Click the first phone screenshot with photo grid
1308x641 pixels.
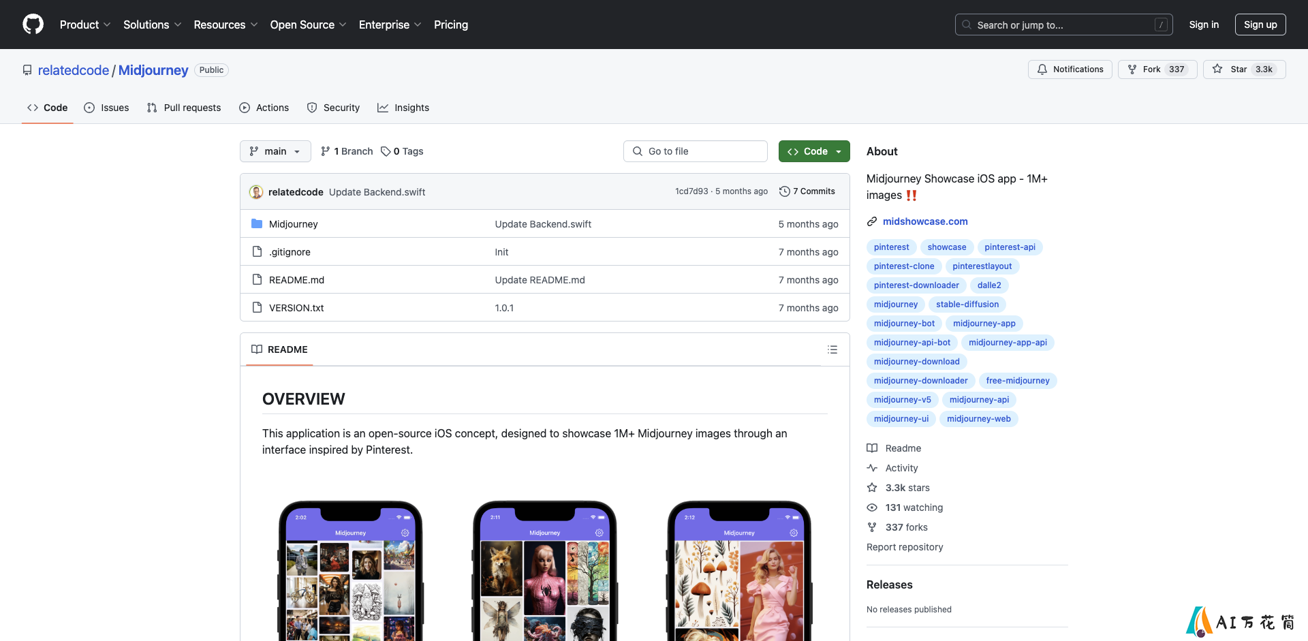(351, 571)
